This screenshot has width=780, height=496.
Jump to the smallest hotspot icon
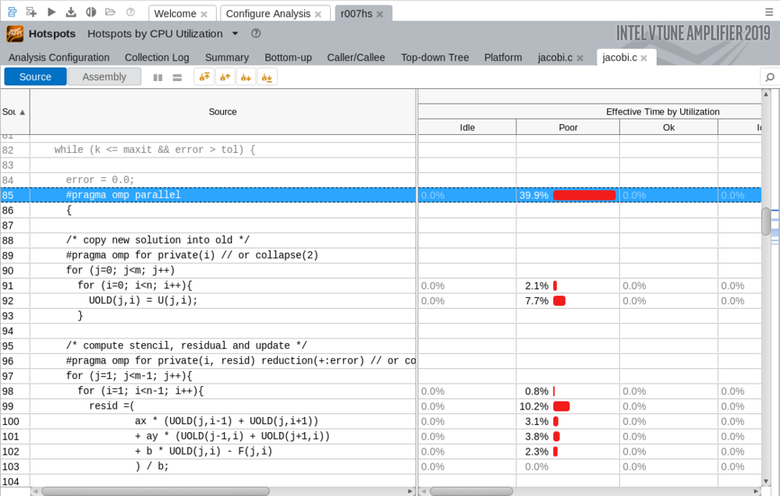[x=267, y=76]
